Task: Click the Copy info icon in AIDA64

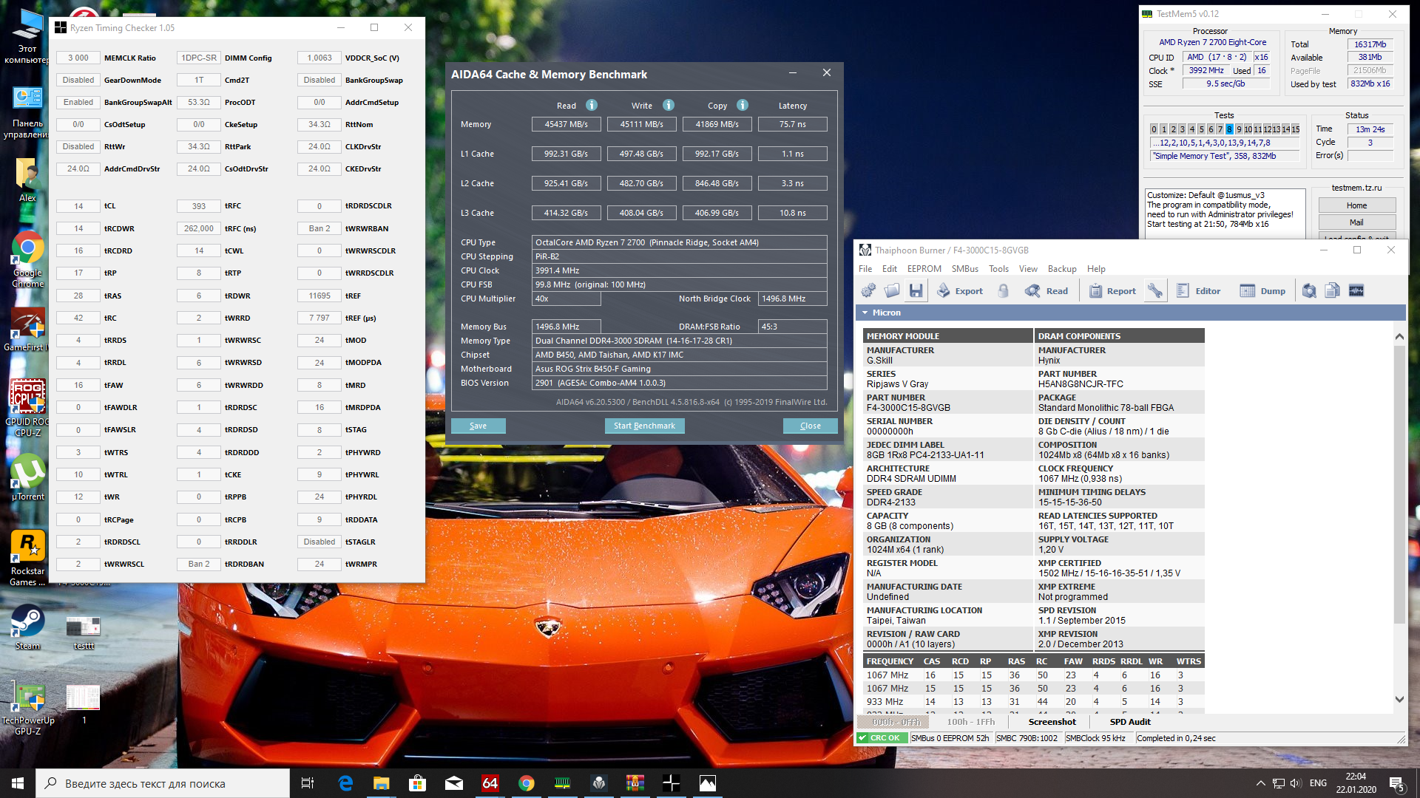Action: coord(743,105)
